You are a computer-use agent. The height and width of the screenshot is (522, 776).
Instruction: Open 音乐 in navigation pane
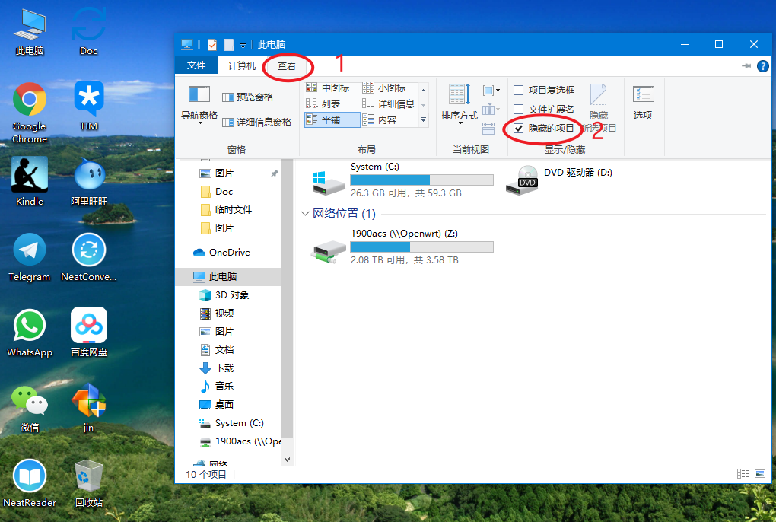216,386
